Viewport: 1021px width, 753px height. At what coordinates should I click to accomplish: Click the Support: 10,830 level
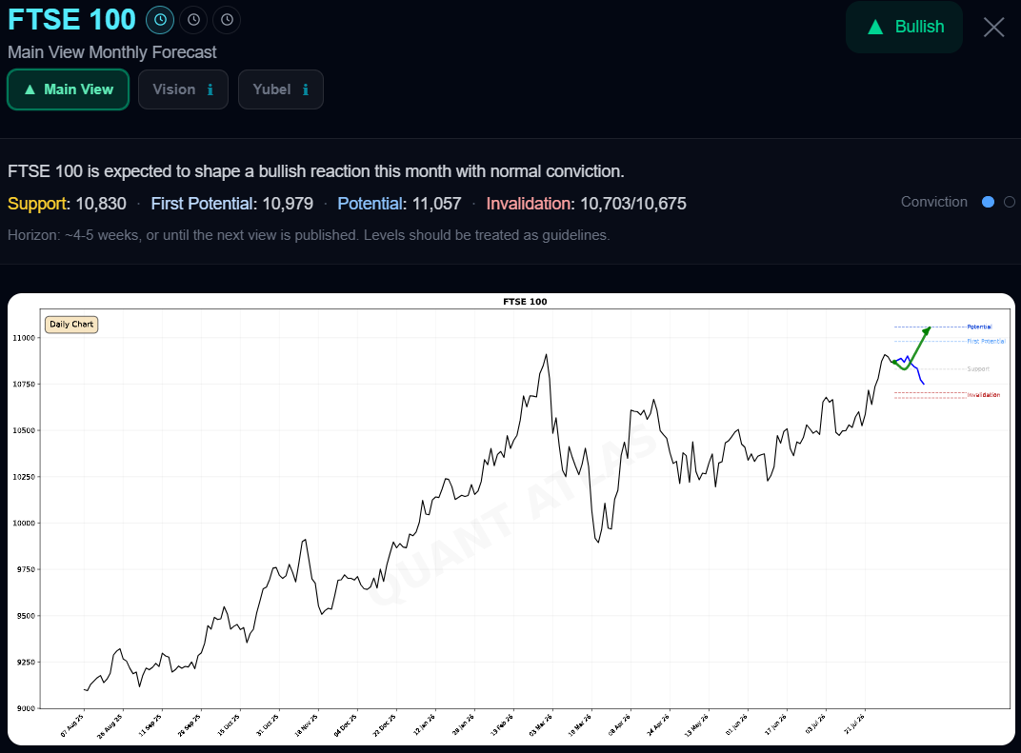pos(67,204)
